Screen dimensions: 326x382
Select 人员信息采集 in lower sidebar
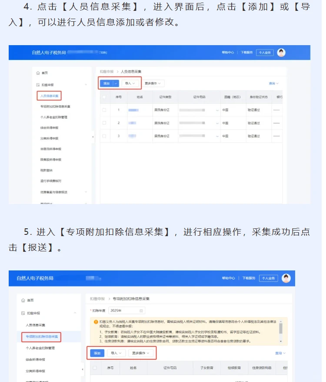click(36, 325)
